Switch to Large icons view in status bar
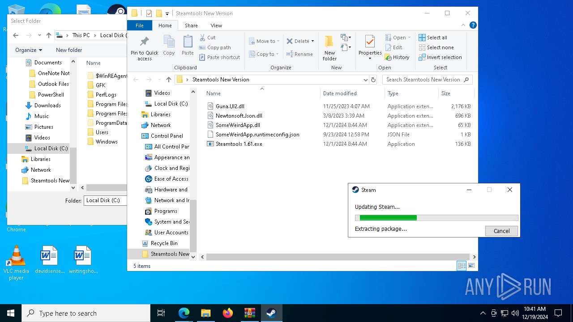This screenshot has width=573, height=322. 471,266
